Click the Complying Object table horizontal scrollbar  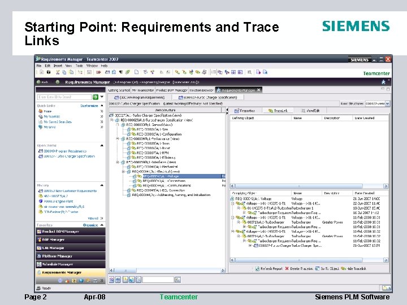point(309,260)
